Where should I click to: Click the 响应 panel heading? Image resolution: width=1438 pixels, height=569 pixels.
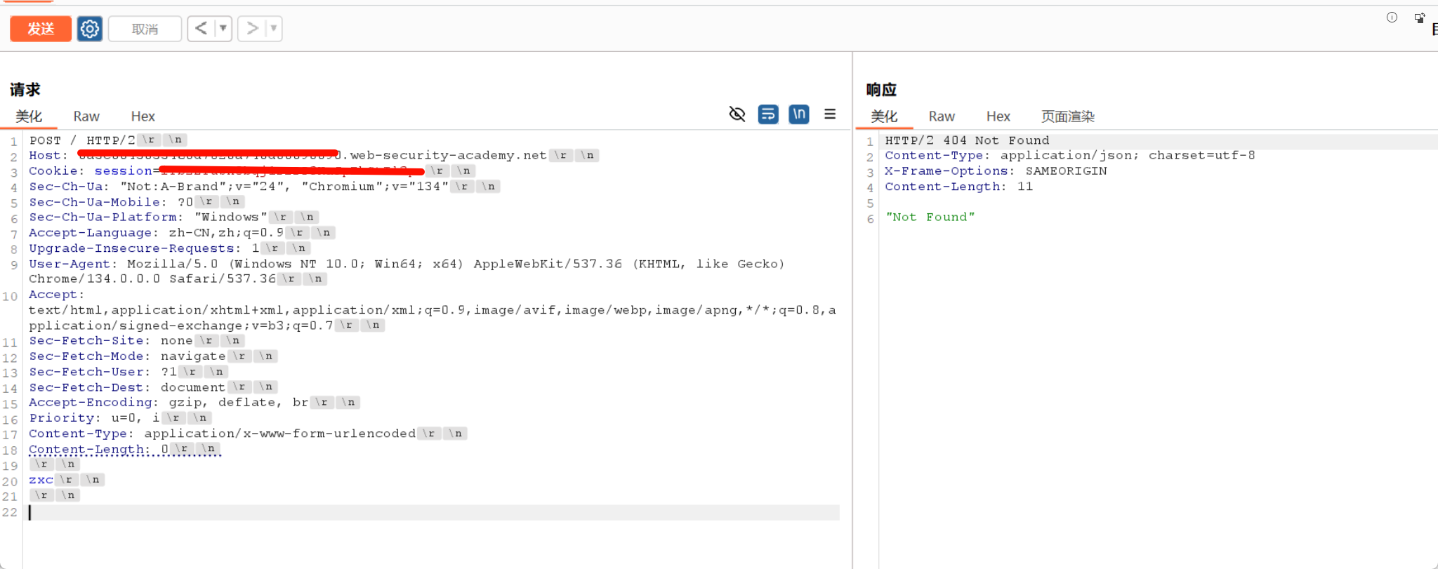(x=881, y=90)
